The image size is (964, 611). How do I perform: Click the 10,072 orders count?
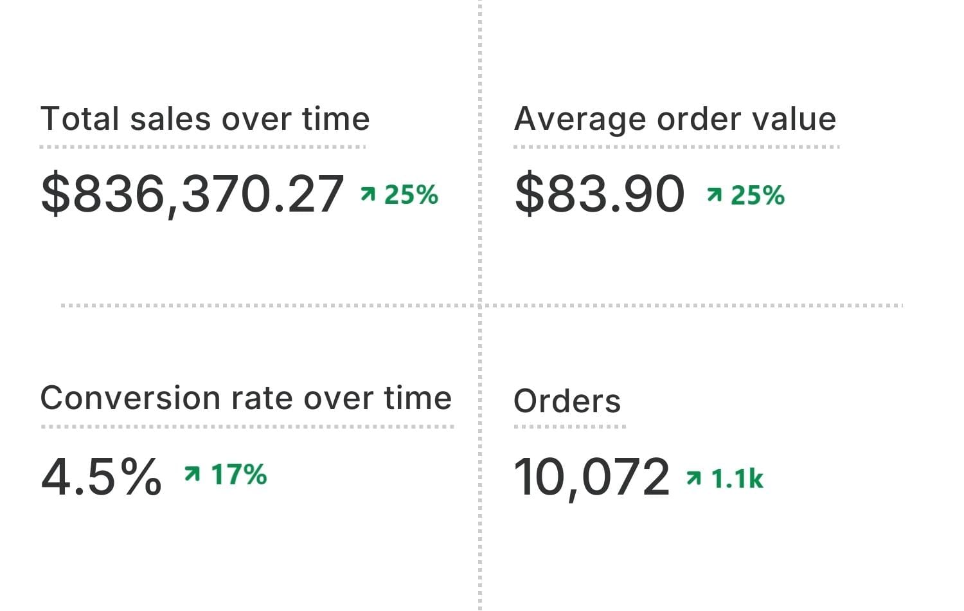pyautogui.click(x=591, y=477)
